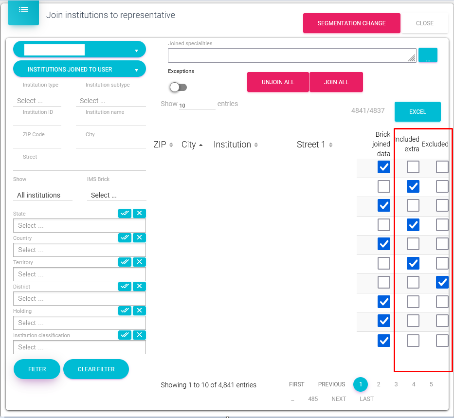Open the IMS Brick select dropdown
Image resolution: width=454 pixels, height=418 pixels.
pos(116,195)
